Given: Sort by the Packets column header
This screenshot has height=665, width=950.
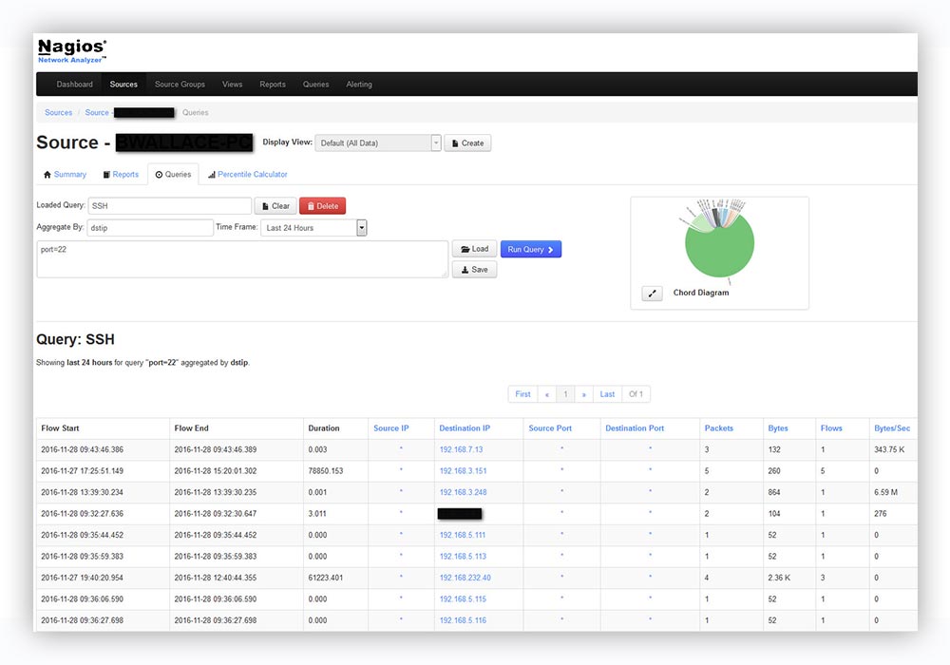Looking at the screenshot, I should coord(718,428).
